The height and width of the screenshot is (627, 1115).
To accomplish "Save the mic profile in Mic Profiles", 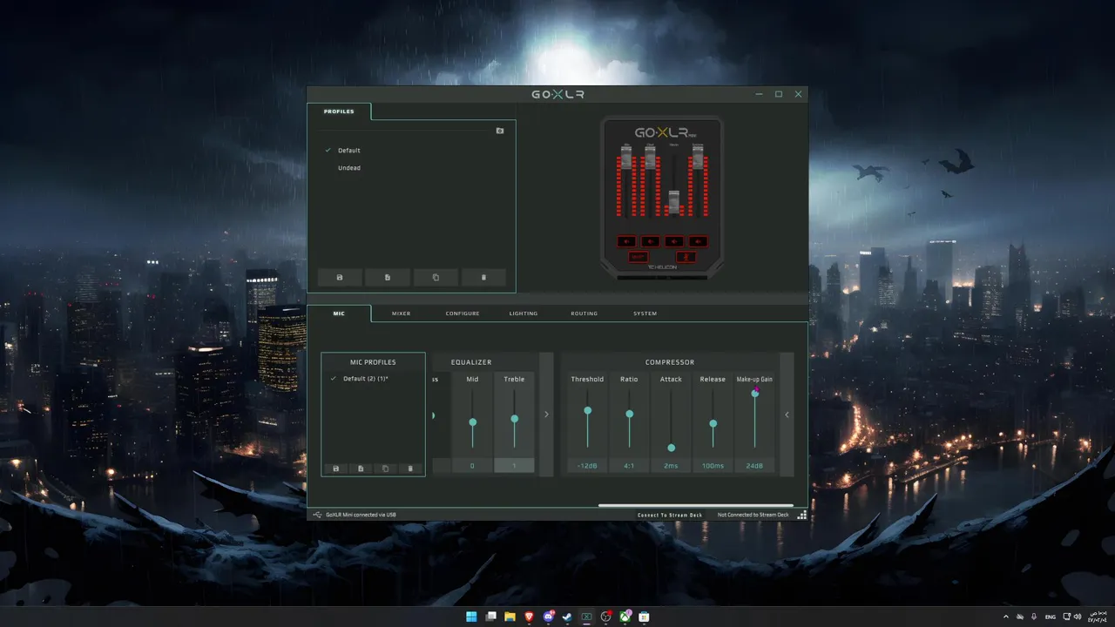I will point(336,469).
